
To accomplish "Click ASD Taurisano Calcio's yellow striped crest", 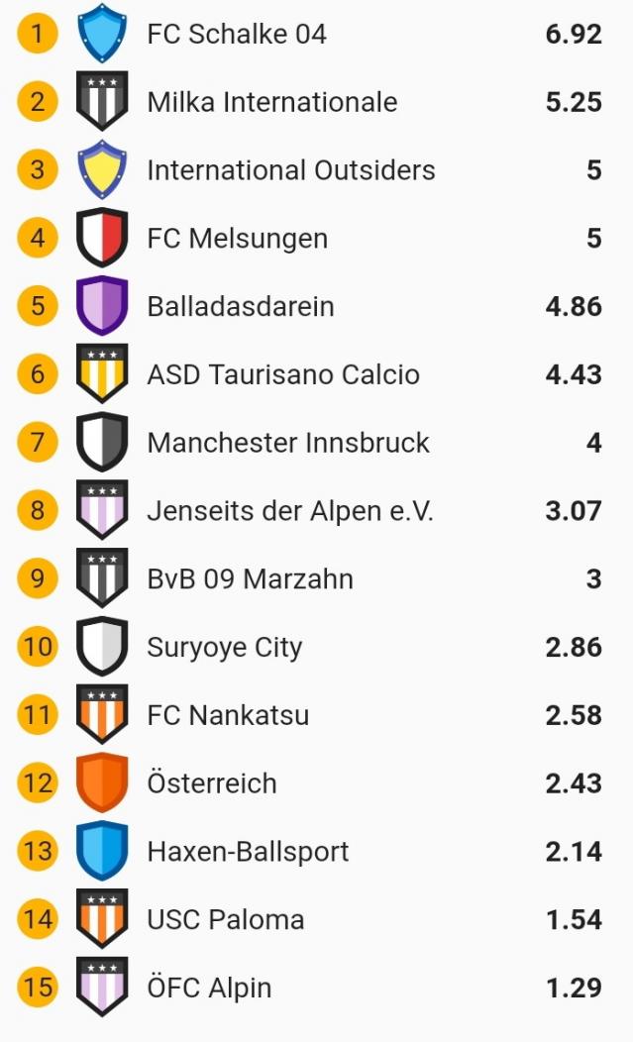I will pyautogui.click(x=102, y=374).
